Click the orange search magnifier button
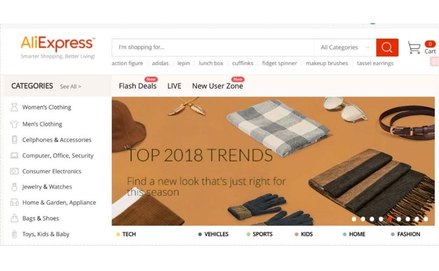Screen dimensions: 439x271 [x=387, y=48]
